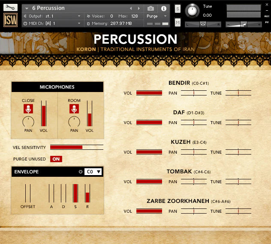The height and width of the screenshot is (244, 271).
Task: Set the Kuzeh VOL slider
Action: (149, 152)
